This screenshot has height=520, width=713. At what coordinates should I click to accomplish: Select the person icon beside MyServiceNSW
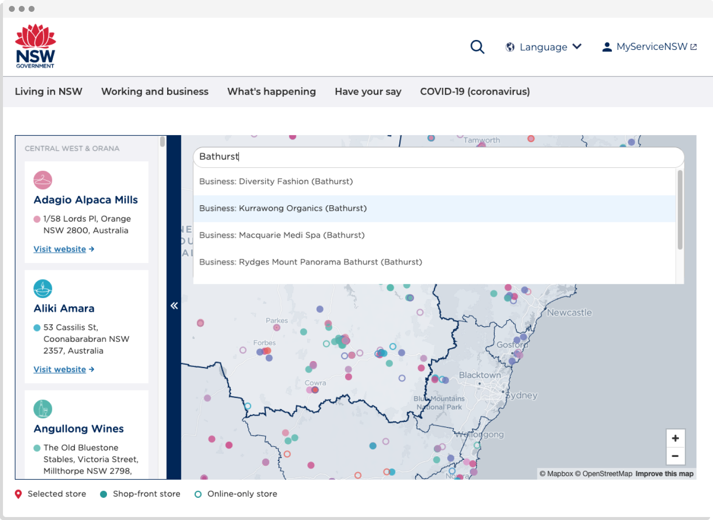pos(606,46)
